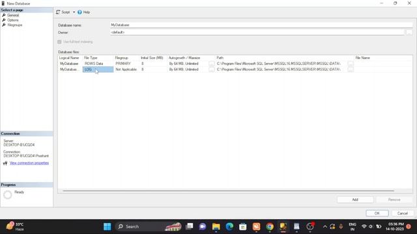417x234 pixels.
Task: Click the horizontal scrollbar of file grid
Action: 228,190
